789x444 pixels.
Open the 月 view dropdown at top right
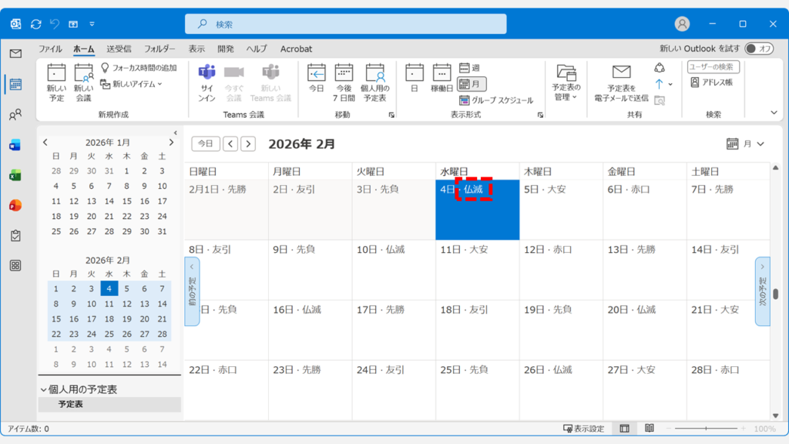point(746,144)
